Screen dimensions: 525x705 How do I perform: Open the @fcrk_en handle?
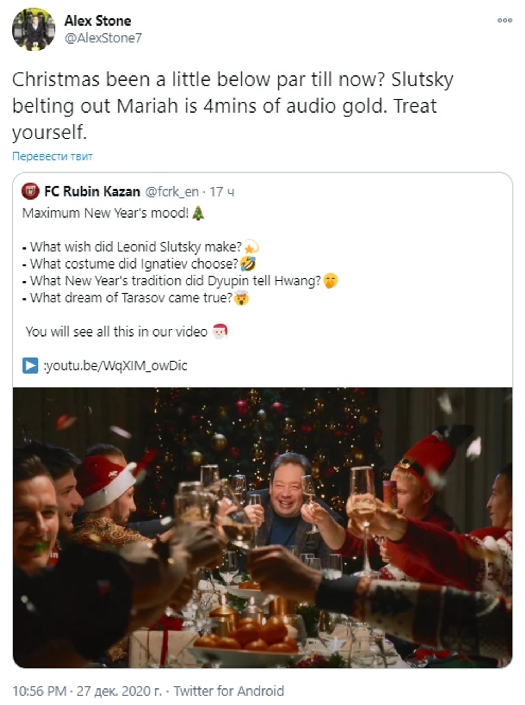tap(172, 192)
